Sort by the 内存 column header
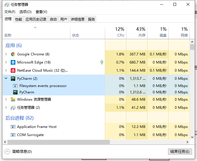The image size is (197, 161). click(137, 32)
